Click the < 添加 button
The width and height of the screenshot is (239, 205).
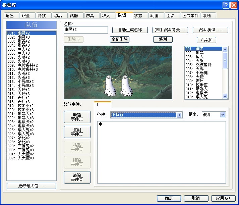tap(206, 40)
